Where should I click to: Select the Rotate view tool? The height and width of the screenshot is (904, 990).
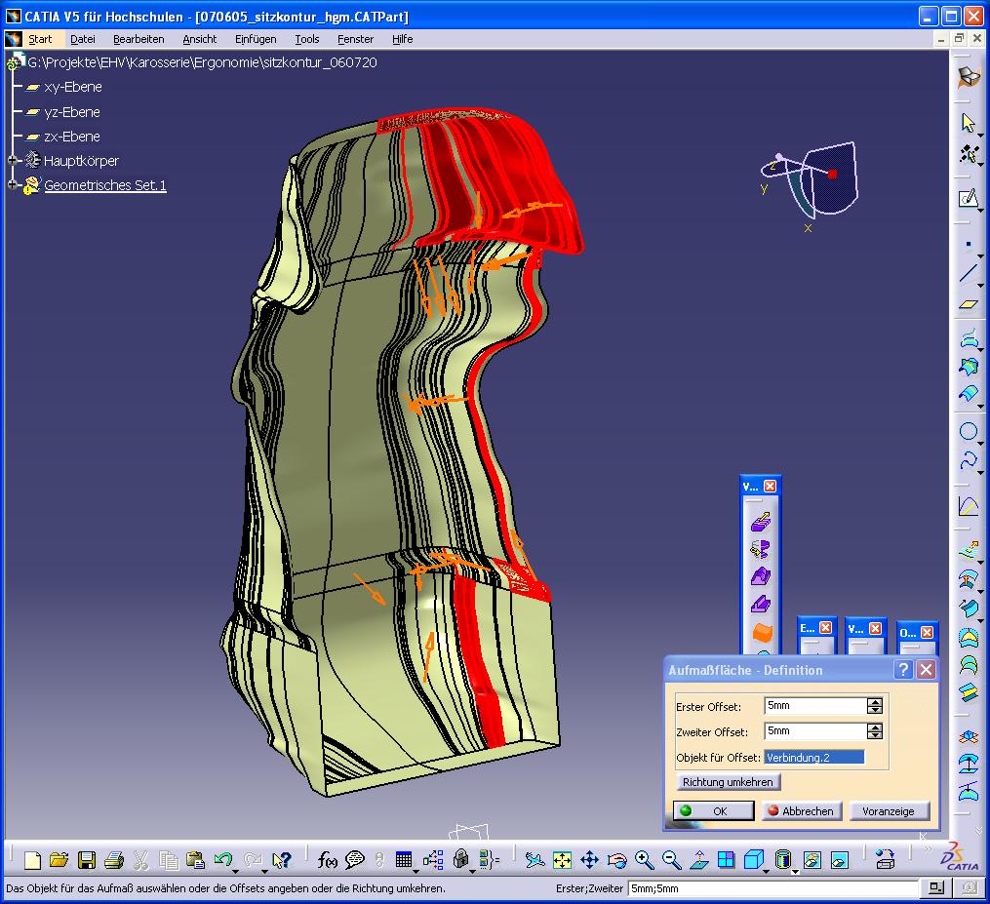coord(616,860)
